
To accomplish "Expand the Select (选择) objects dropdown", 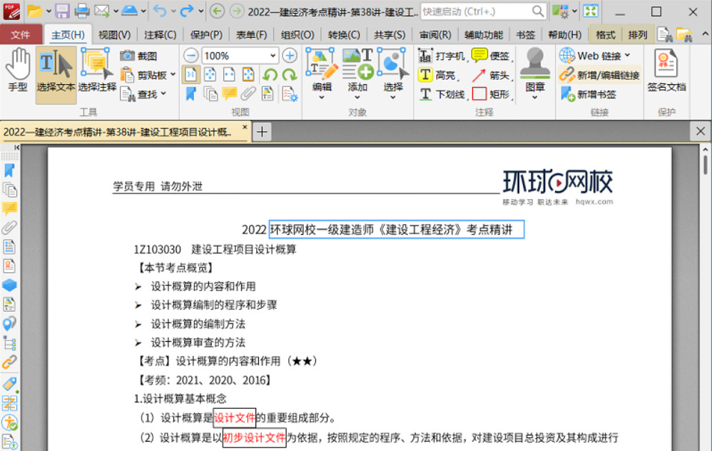I will tap(393, 97).
